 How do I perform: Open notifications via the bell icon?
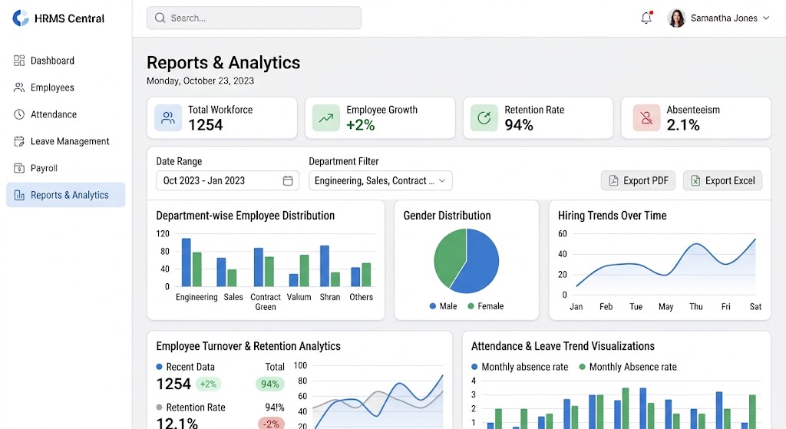(x=646, y=18)
